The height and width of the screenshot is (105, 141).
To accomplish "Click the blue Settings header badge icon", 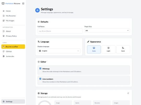I will [x=37, y=10].
